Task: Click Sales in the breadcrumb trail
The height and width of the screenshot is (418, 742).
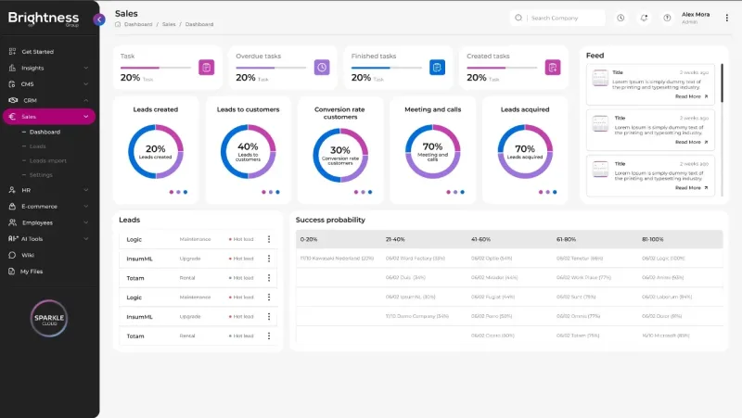Action: click(x=169, y=24)
